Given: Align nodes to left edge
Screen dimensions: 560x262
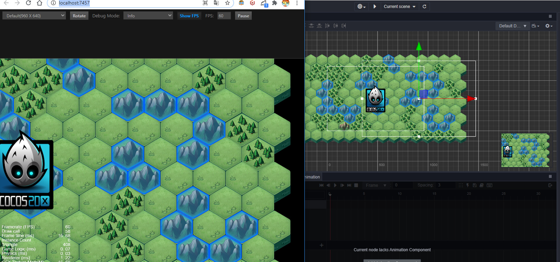Looking at the screenshot, I should (x=327, y=26).
